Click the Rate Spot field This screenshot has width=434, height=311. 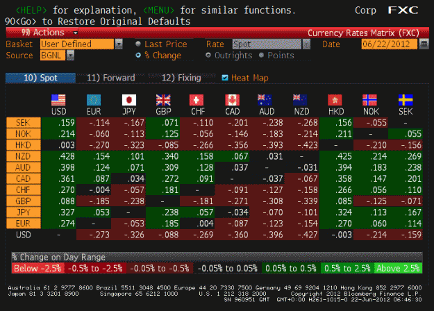[267, 44]
